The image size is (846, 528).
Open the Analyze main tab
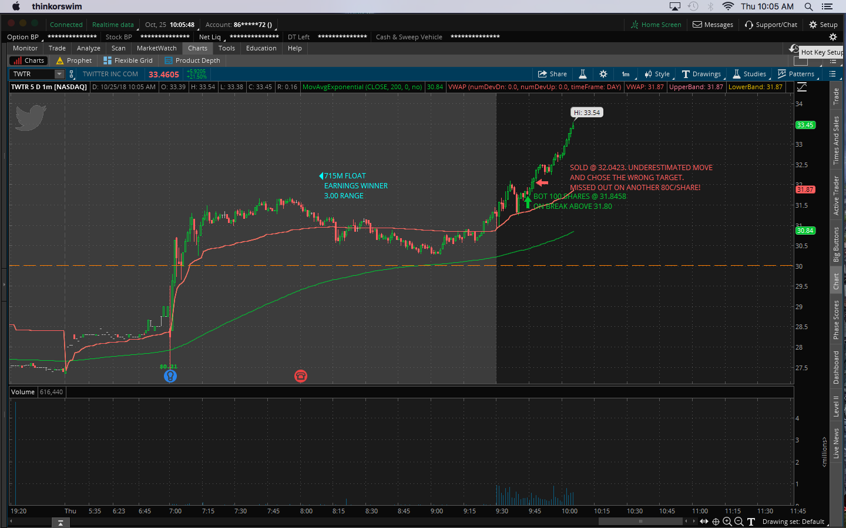point(89,48)
